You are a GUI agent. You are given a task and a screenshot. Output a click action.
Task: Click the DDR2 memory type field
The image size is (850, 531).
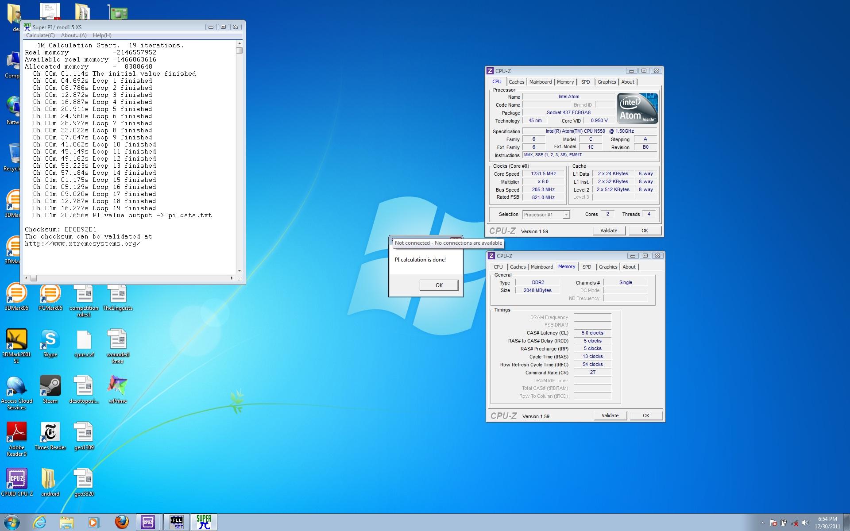pyautogui.click(x=537, y=282)
